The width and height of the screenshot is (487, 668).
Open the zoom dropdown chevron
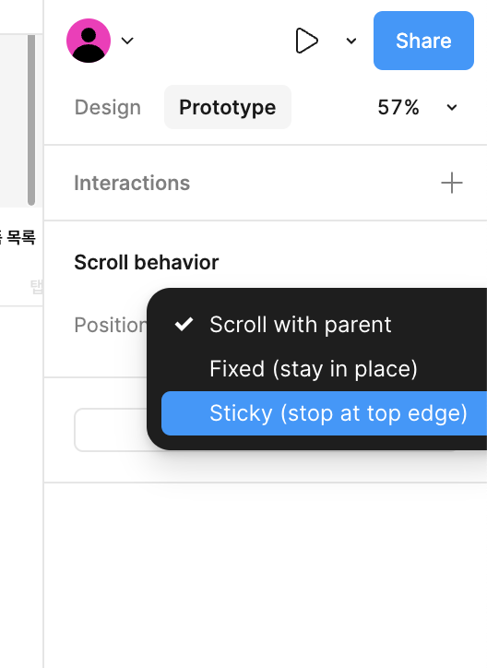(452, 107)
